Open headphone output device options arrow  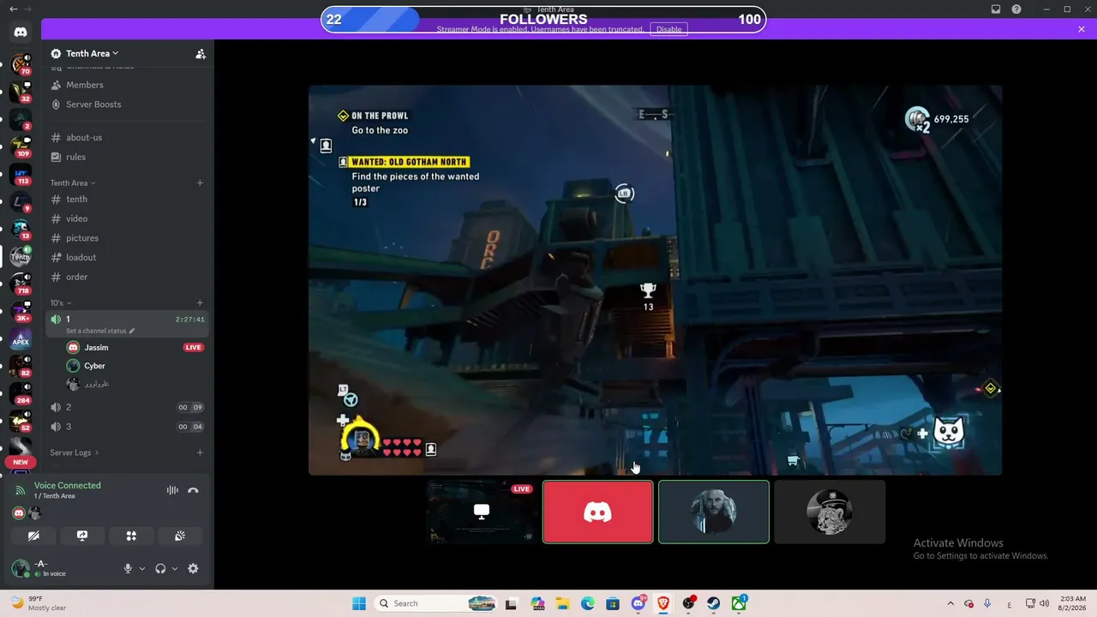pos(175,568)
